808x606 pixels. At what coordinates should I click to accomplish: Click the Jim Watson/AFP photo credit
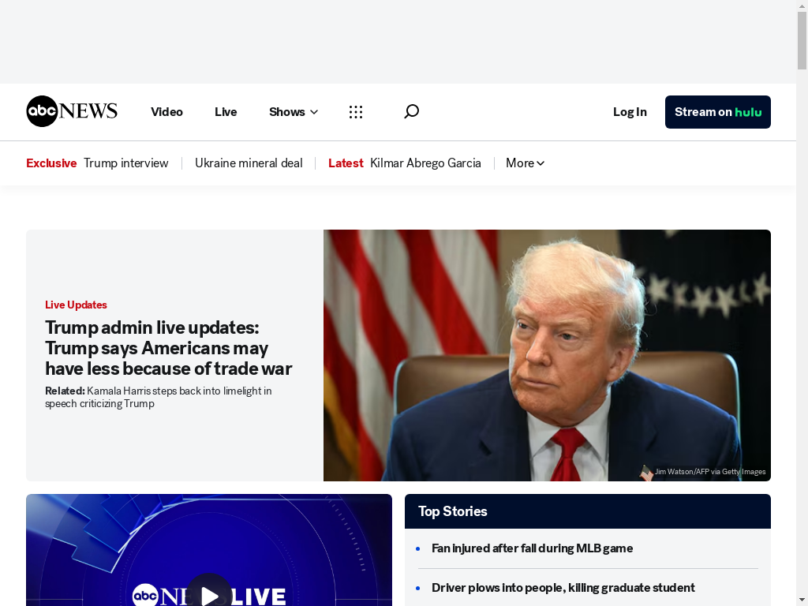pos(709,472)
